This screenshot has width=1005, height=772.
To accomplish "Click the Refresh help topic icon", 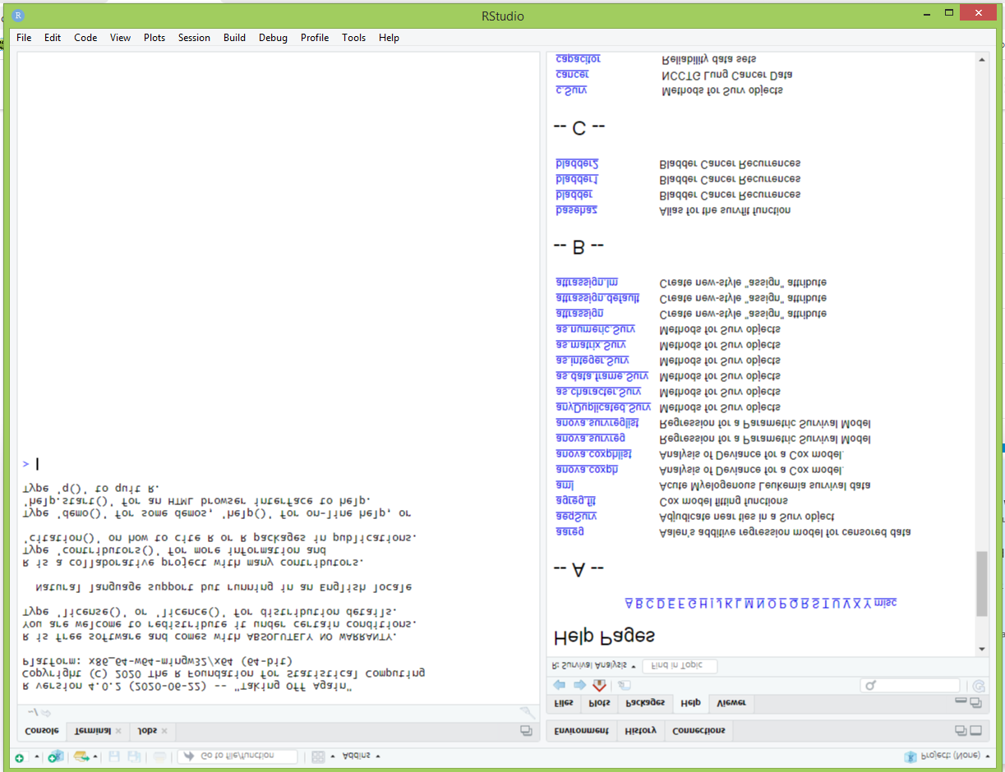I will (x=978, y=686).
